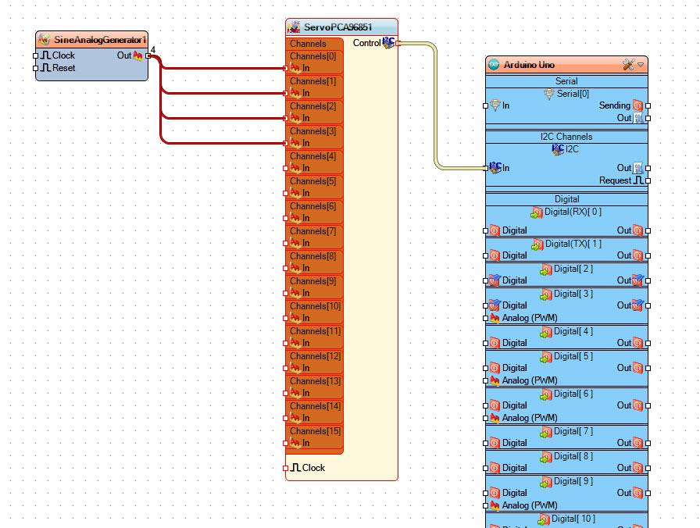Click the I2C In pin on Arduino Uno
Image resolution: width=700 pixels, height=528 pixels.
(486, 168)
